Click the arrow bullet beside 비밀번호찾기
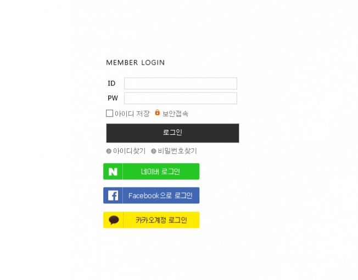The width and height of the screenshot is (358, 280). pyautogui.click(x=154, y=151)
